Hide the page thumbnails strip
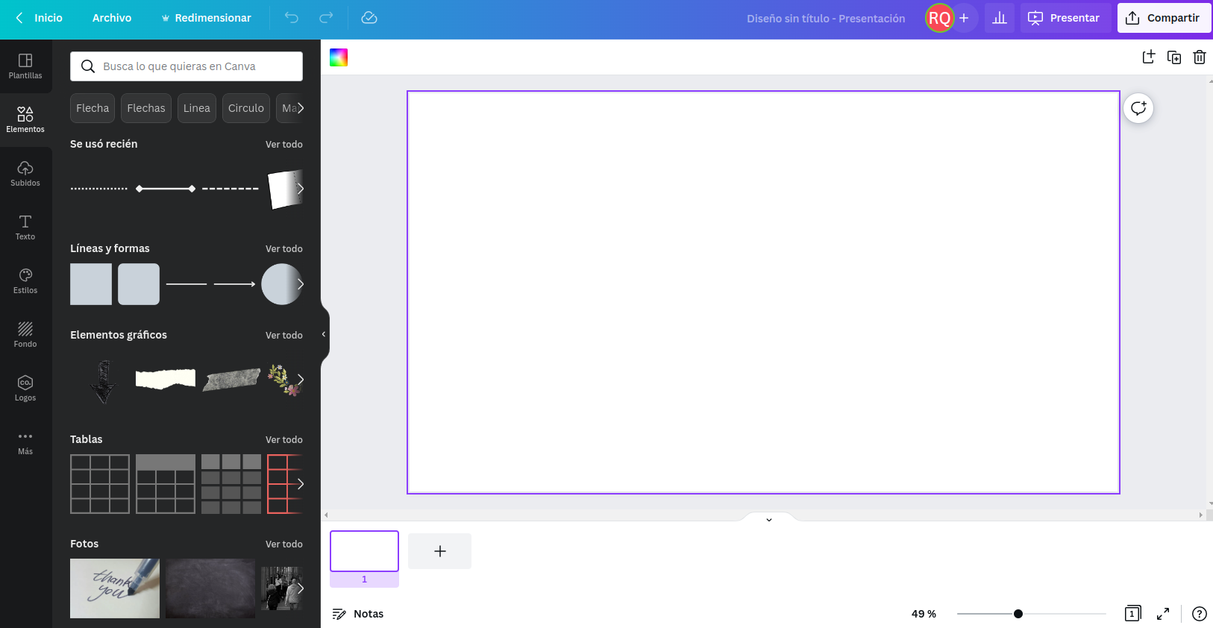1213x628 pixels. [x=769, y=519]
